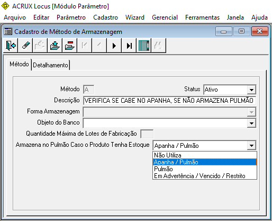
Task: Go to the first record arrow
Action: point(85,46)
